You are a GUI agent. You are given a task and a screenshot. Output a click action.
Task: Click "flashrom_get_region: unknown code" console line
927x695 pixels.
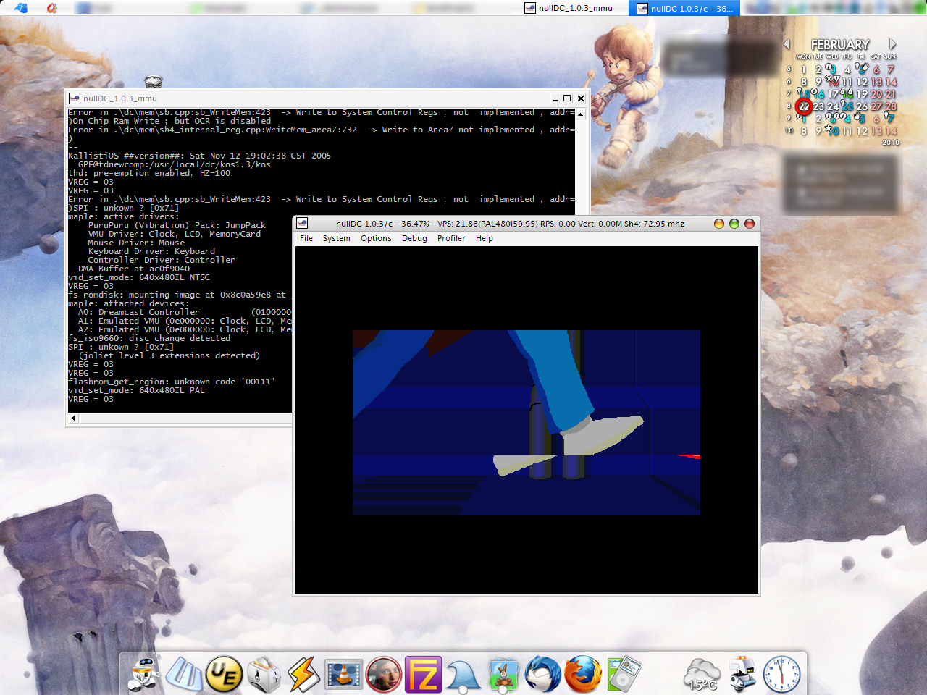tap(172, 382)
